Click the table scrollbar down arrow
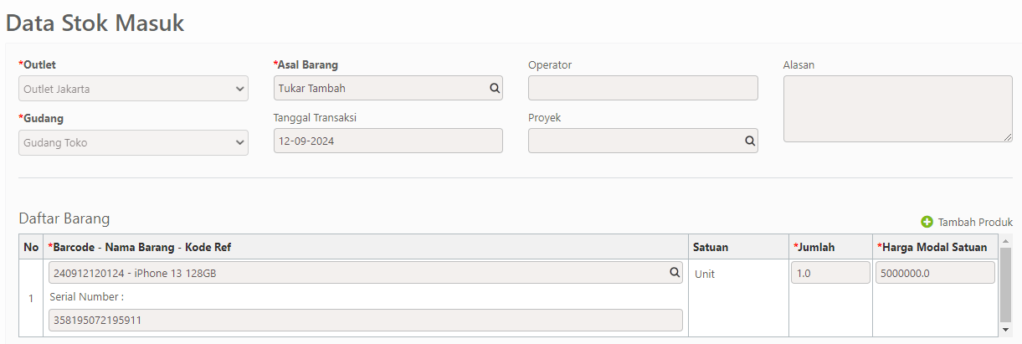The height and width of the screenshot is (344, 1022). click(x=1006, y=331)
